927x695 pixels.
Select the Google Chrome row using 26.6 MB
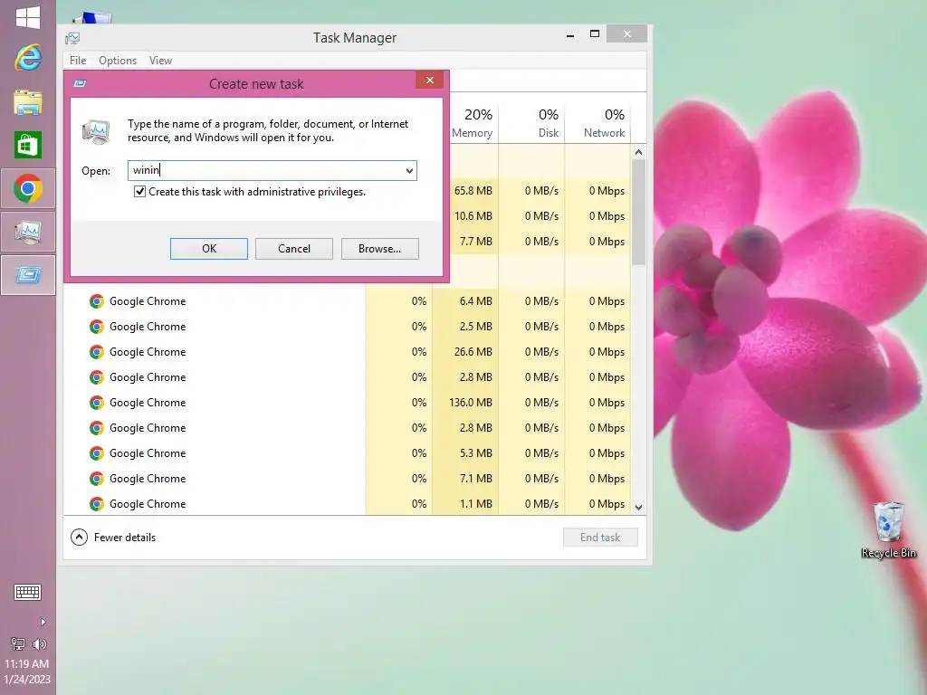pyautogui.click(x=347, y=352)
